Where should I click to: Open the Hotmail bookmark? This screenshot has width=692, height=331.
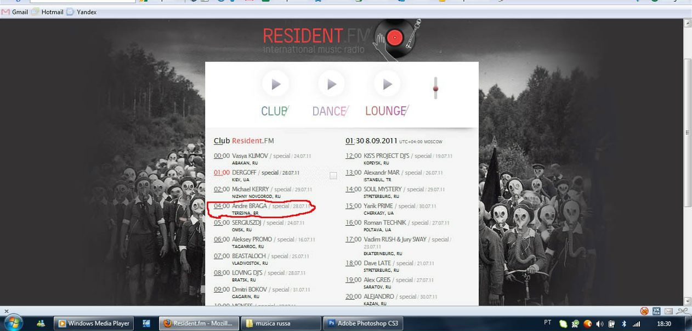(48, 12)
